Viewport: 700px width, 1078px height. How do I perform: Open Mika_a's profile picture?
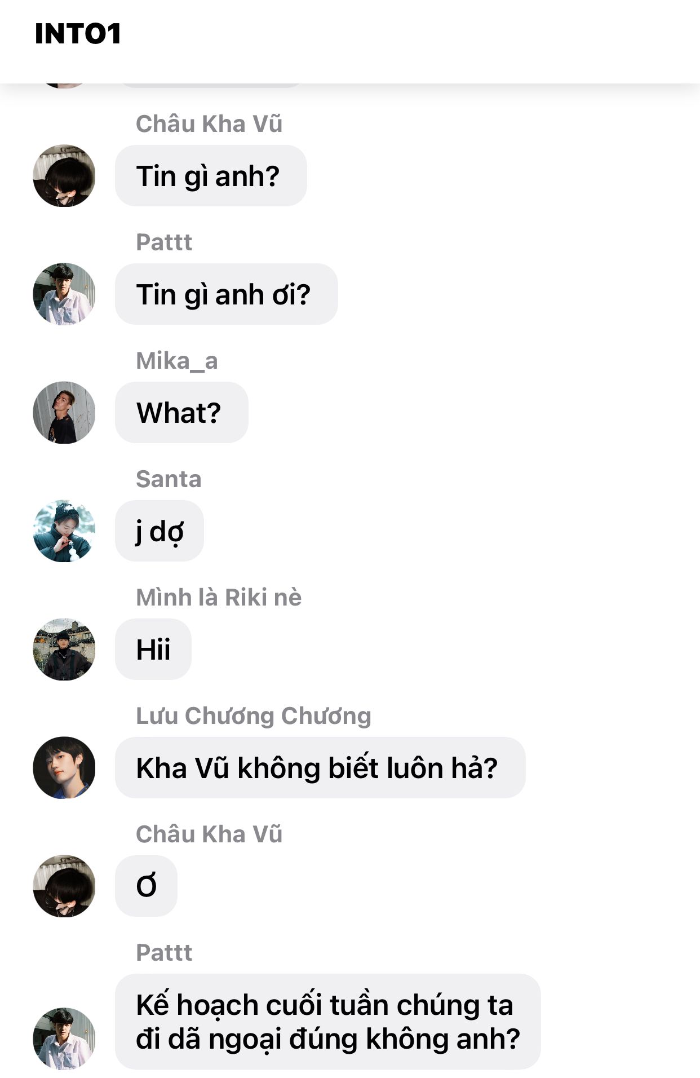(64, 413)
